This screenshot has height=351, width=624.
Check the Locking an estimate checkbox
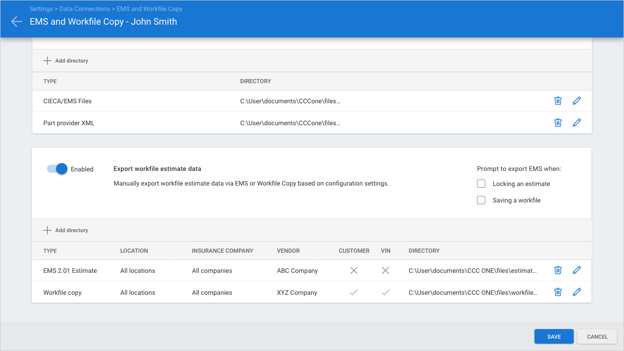click(481, 184)
